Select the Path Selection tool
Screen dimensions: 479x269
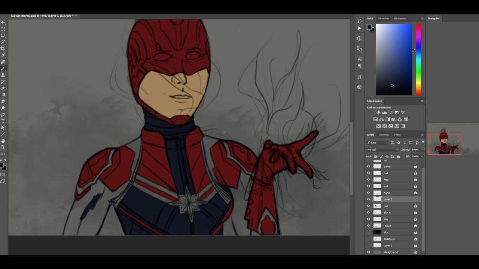coord(3,128)
